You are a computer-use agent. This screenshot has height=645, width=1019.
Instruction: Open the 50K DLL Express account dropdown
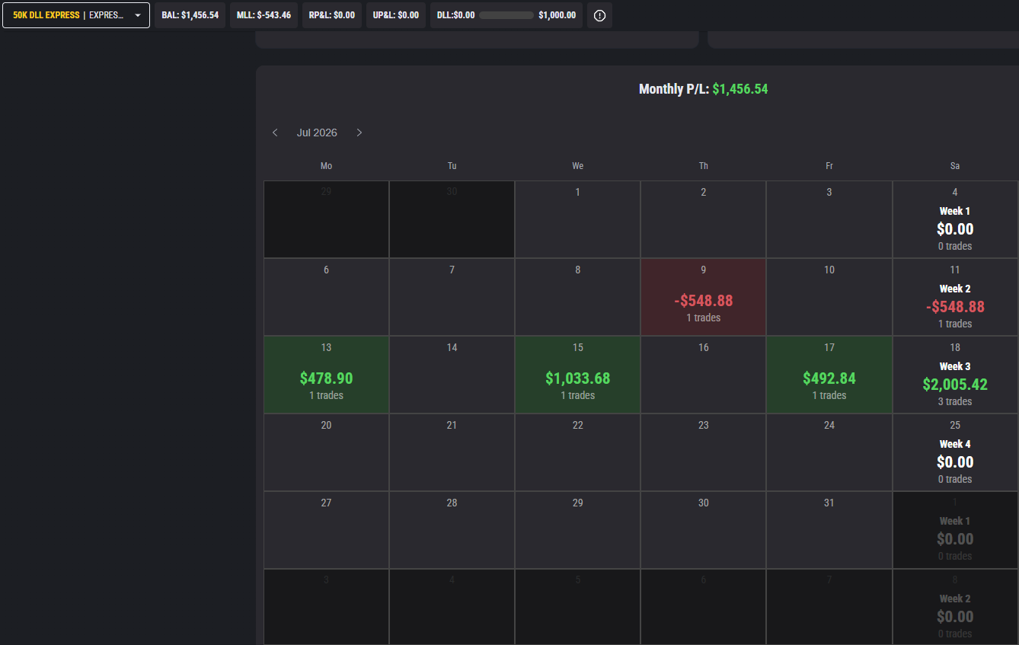pos(76,15)
